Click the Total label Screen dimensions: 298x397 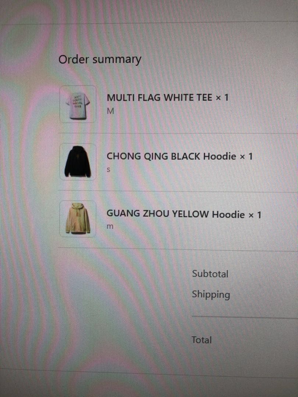pos(202,340)
